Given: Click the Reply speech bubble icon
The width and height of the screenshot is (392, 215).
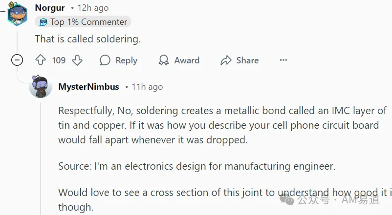Looking at the screenshot, I should point(105,60).
